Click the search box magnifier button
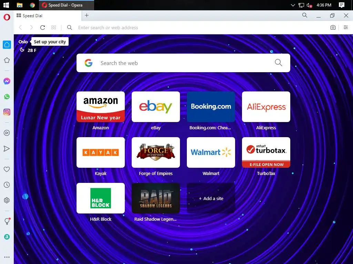353x264 pixels. click(279, 63)
